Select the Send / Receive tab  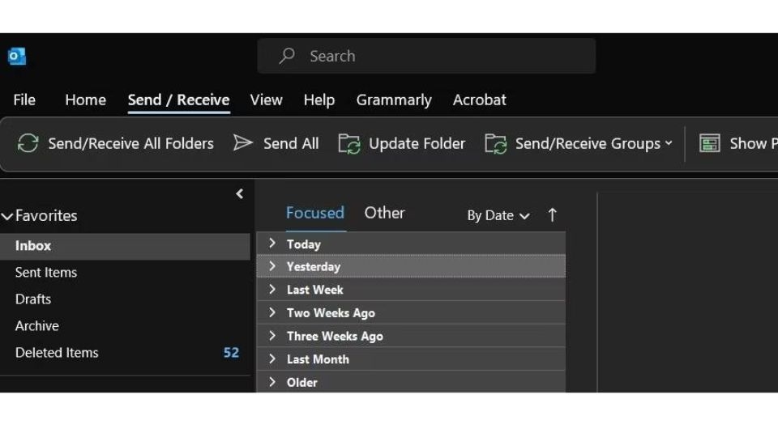[x=178, y=100]
